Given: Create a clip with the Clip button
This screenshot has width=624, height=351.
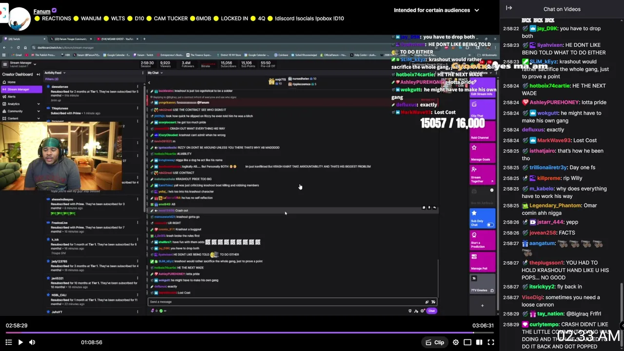Looking at the screenshot, I should tap(435, 342).
